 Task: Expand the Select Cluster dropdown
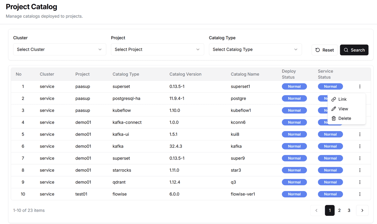click(60, 49)
